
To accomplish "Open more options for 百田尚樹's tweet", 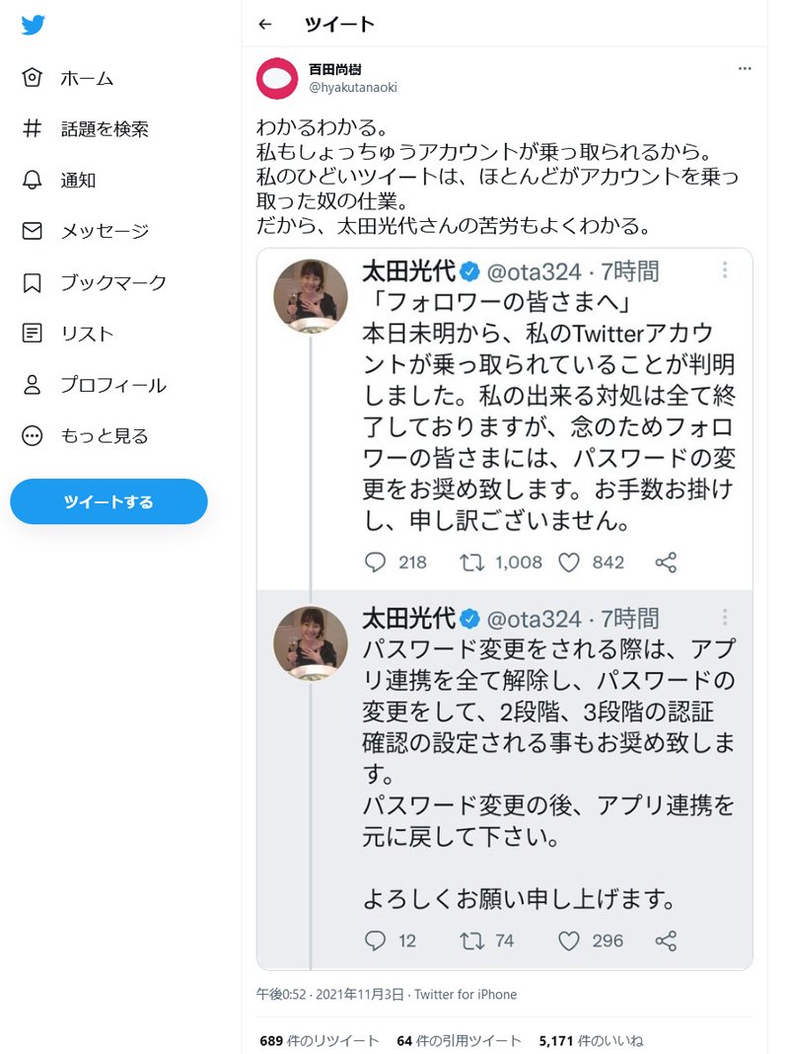I will 745,69.
